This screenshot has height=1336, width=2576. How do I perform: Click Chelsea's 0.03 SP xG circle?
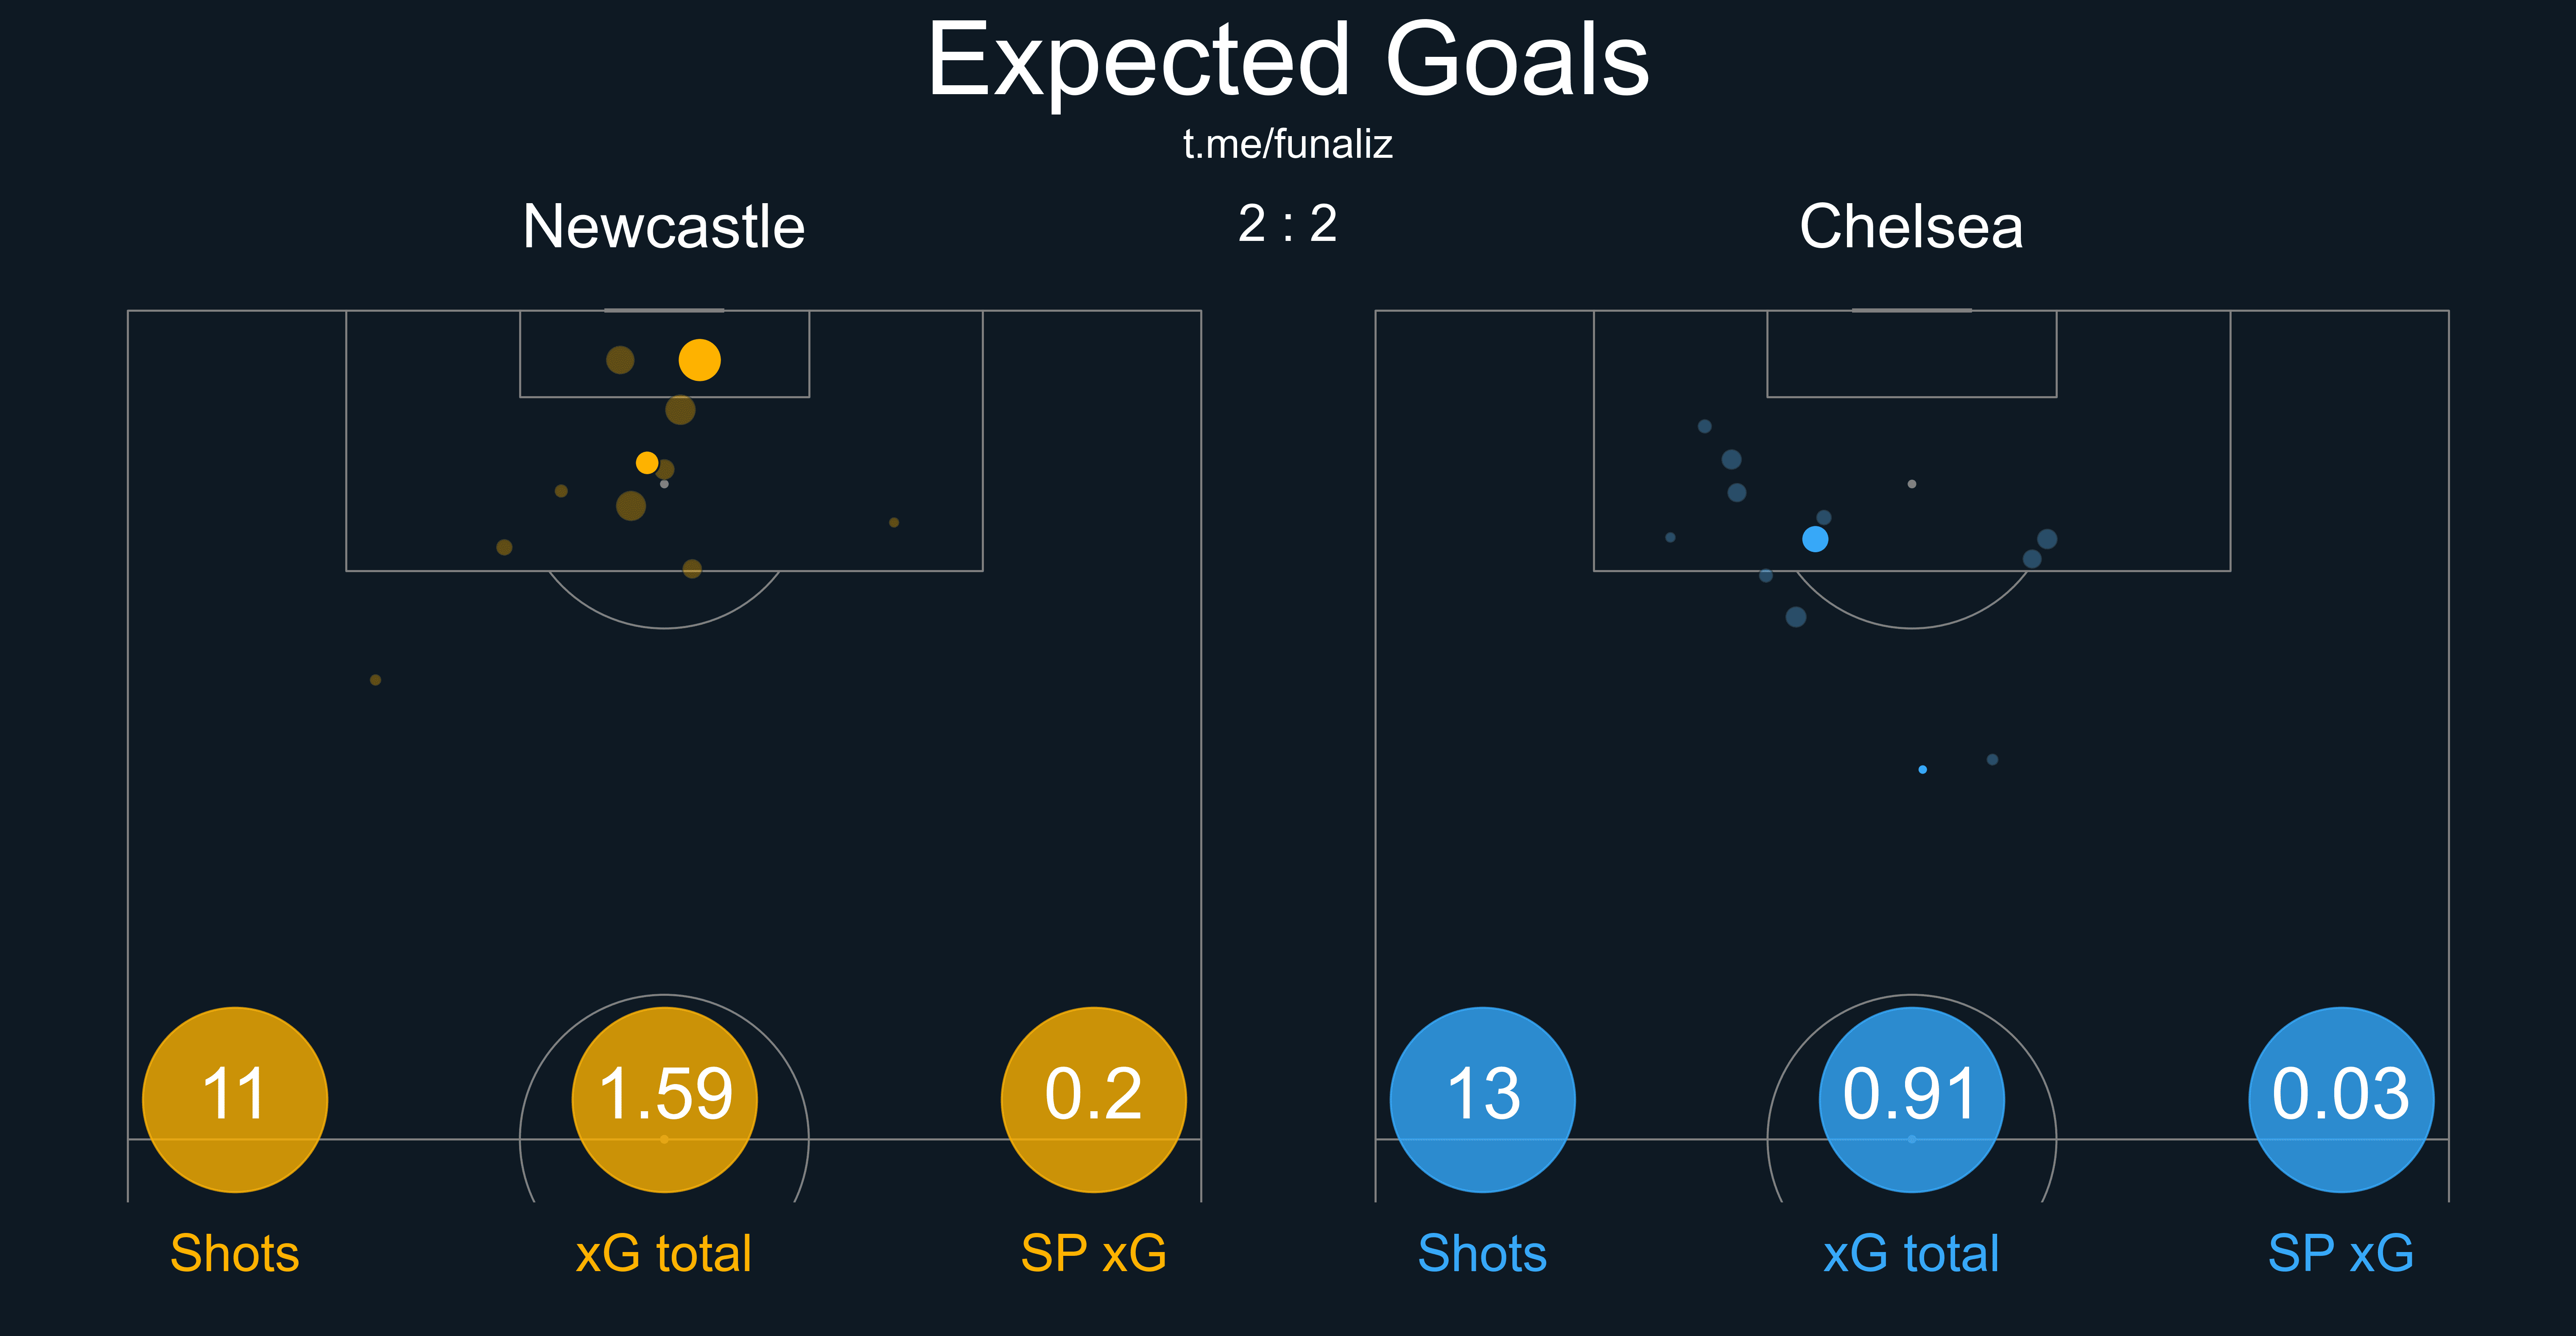pos(2340,1098)
